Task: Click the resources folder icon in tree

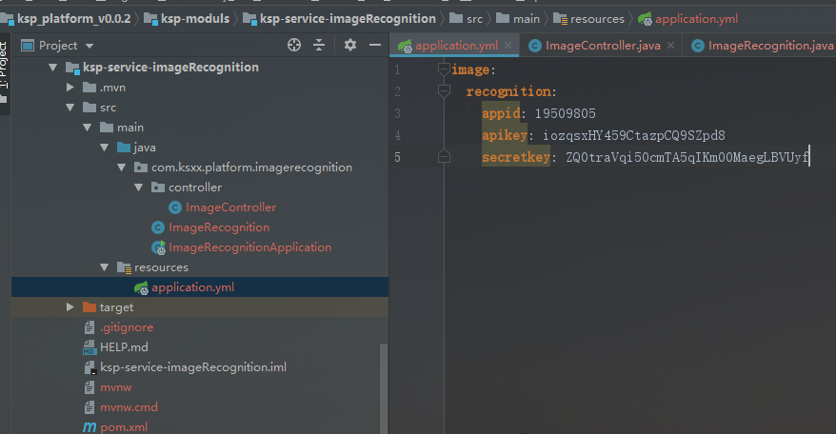Action: coord(124,267)
